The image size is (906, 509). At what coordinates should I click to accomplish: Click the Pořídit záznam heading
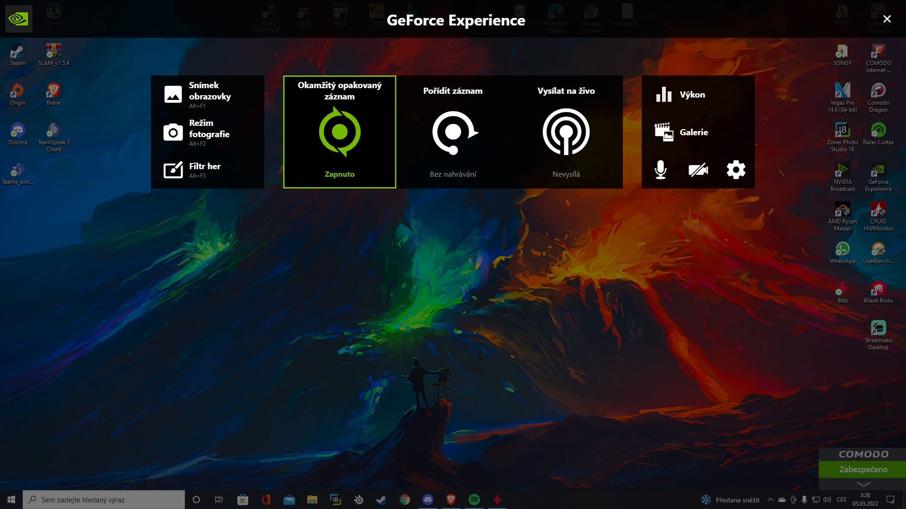point(453,91)
